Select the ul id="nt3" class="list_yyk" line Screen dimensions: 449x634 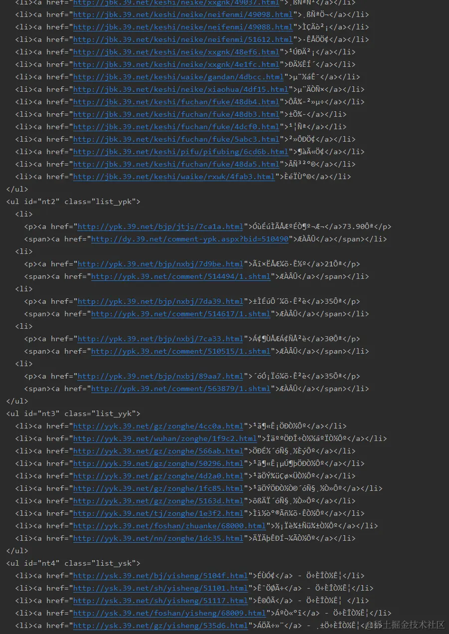pos(73,414)
